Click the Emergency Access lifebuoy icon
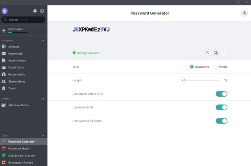 (4, 162)
